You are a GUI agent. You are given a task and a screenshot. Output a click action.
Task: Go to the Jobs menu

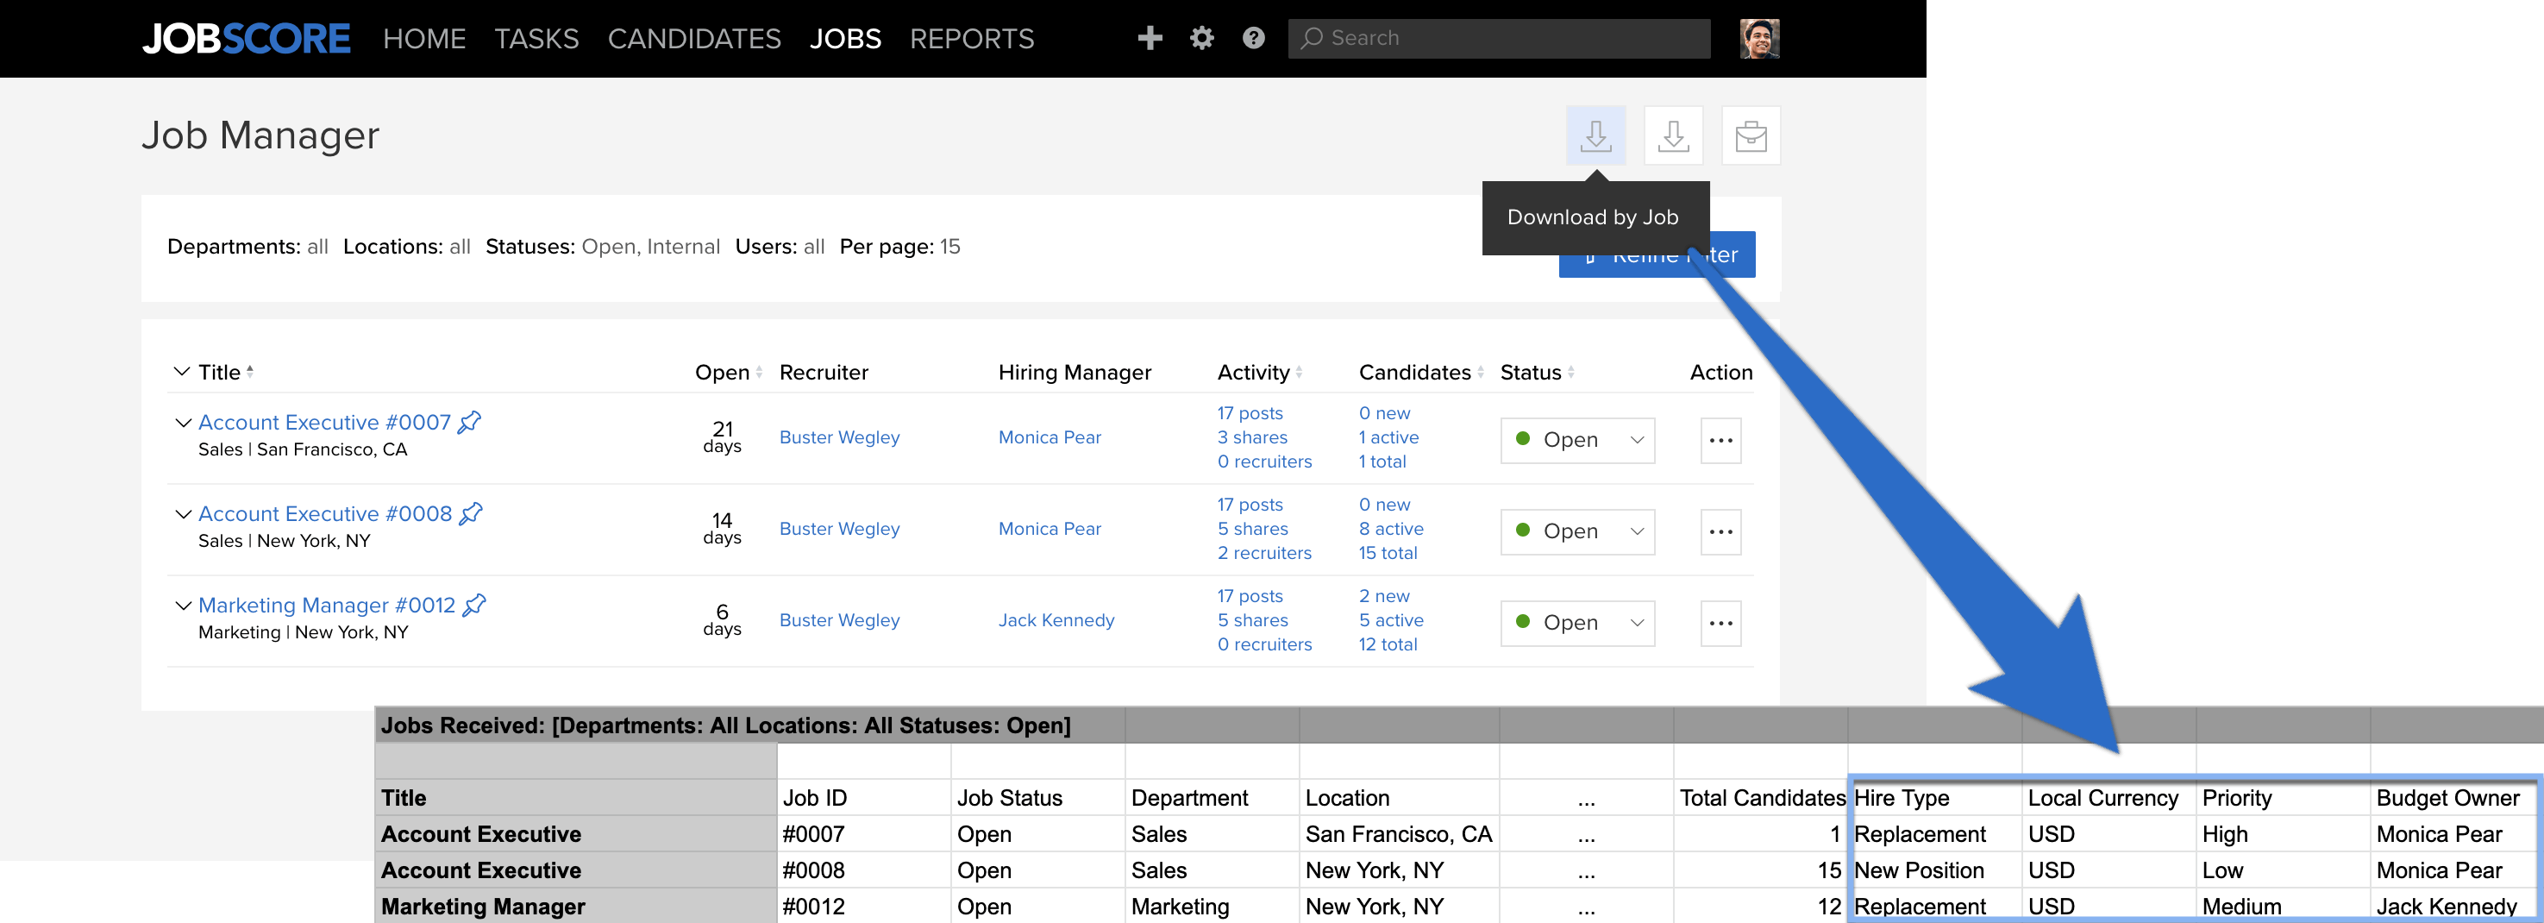tap(845, 39)
